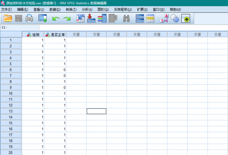Click 组别 cell in row 16
228x155 pixels.
point(33,129)
